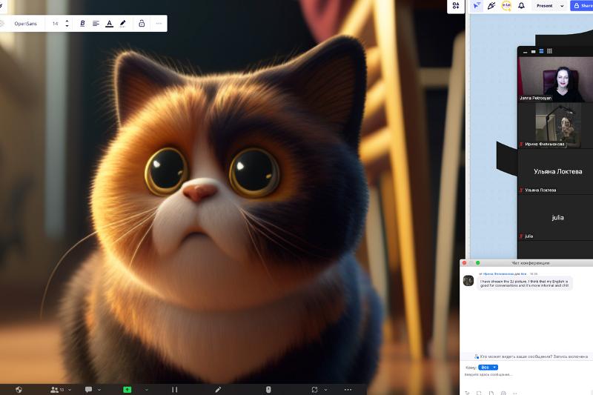Open the chat recipient dropdown labeled Все
Screen dimensions: 593x395
click(488, 367)
